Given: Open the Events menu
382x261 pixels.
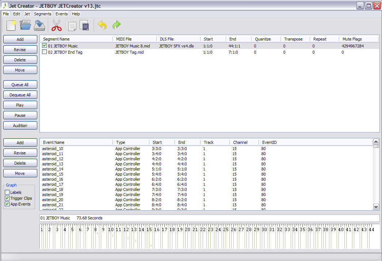Looking at the screenshot, I should point(61,14).
